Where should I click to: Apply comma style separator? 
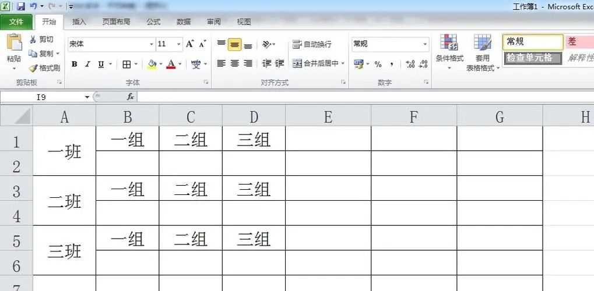click(x=392, y=65)
